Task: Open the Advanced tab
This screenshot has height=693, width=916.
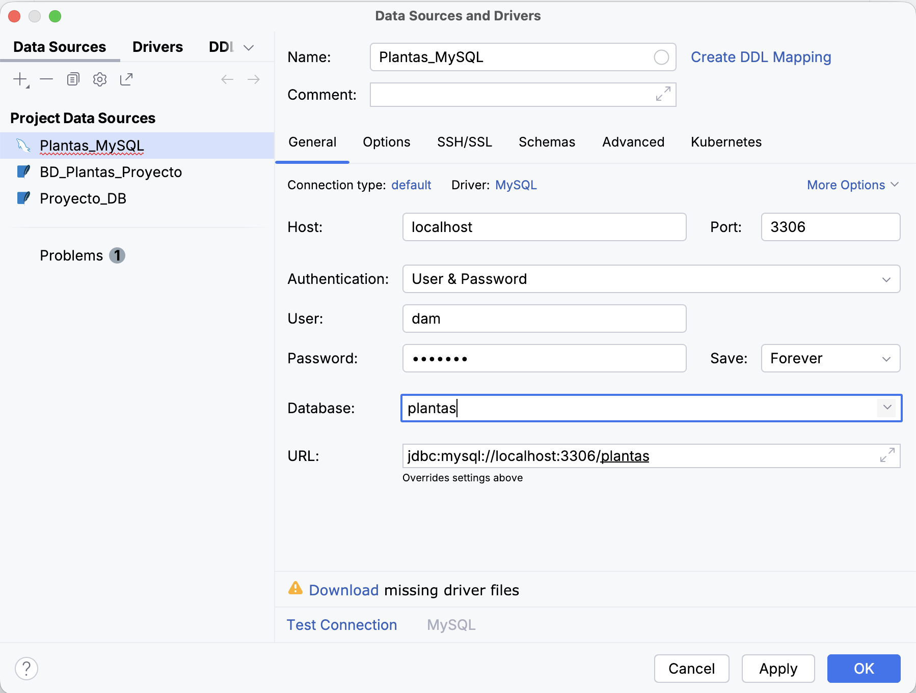Action: [x=633, y=142]
